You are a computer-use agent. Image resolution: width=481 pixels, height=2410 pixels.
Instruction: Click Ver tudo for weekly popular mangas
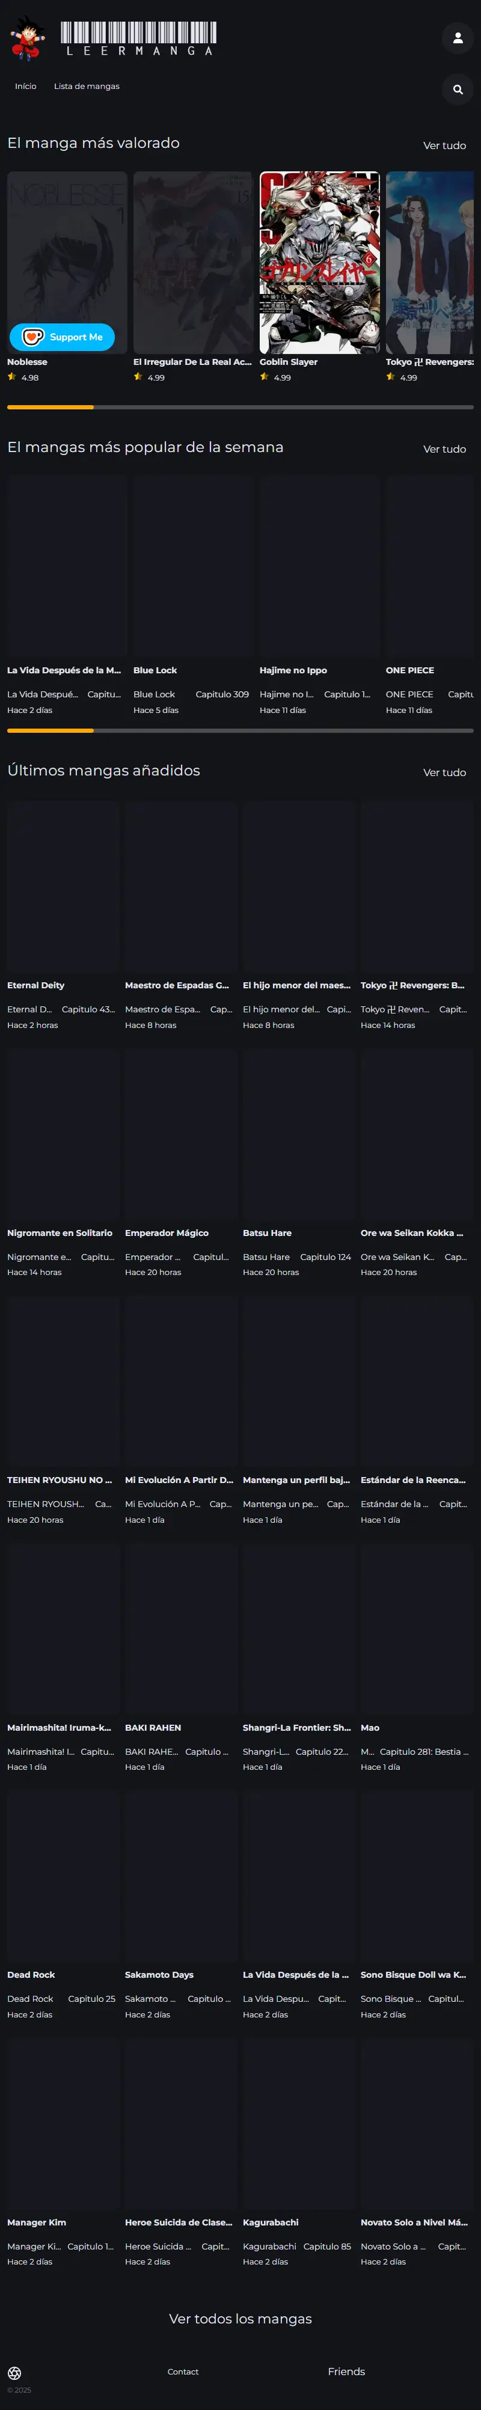click(x=444, y=449)
